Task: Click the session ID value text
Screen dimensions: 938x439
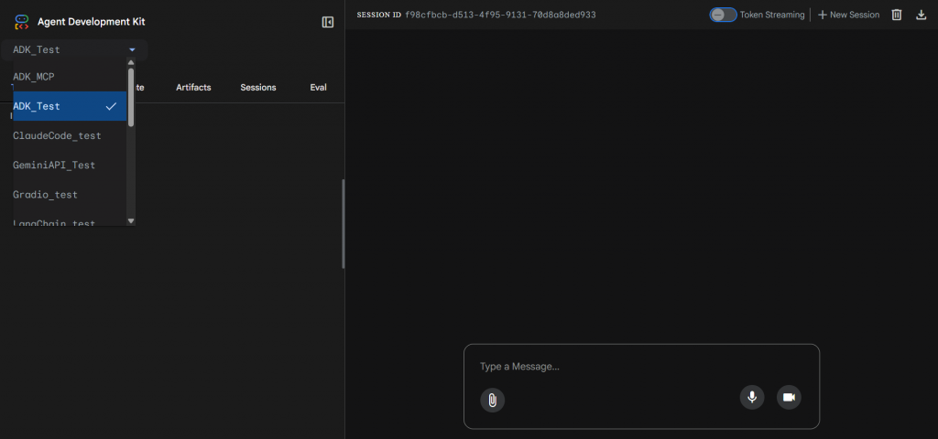Action: click(500, 15)
